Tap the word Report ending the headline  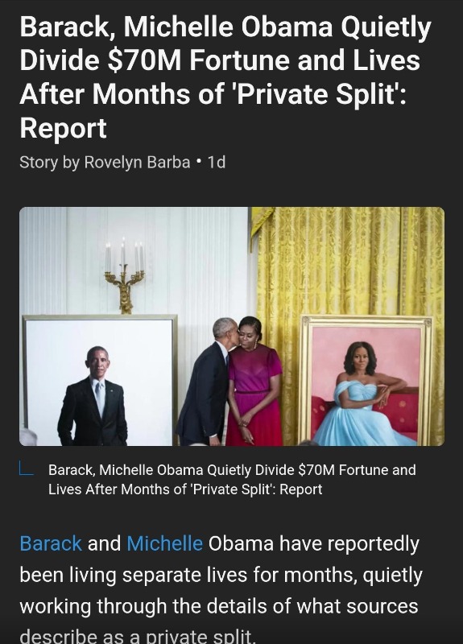pos(64,128)
